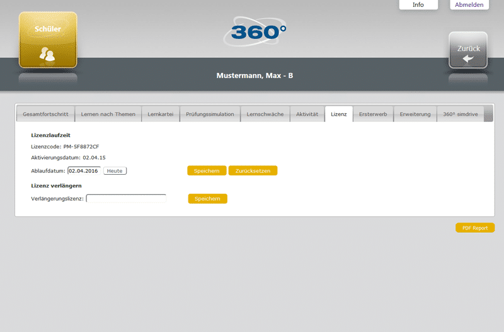The width and height of the screenshot is (504, 332).
Task: Switch to the Ersterwerb tab
Action: pyautogui.click(x=372, y=114)
